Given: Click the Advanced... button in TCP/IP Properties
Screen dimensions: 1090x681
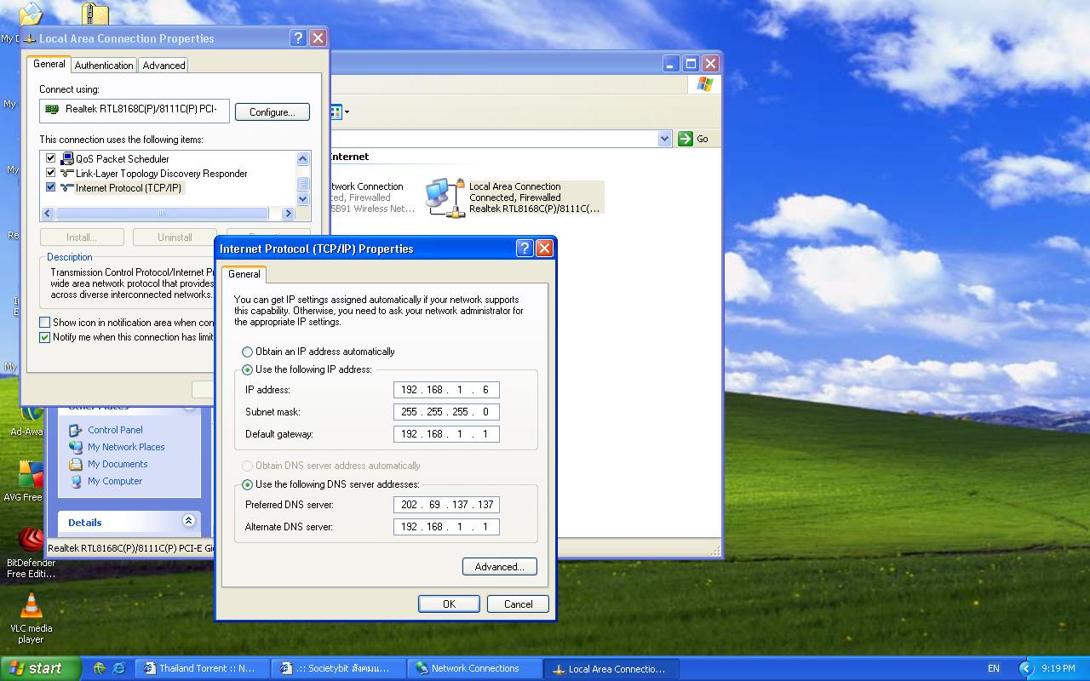Looking at the screenshot, I should [x=499, y=567].
